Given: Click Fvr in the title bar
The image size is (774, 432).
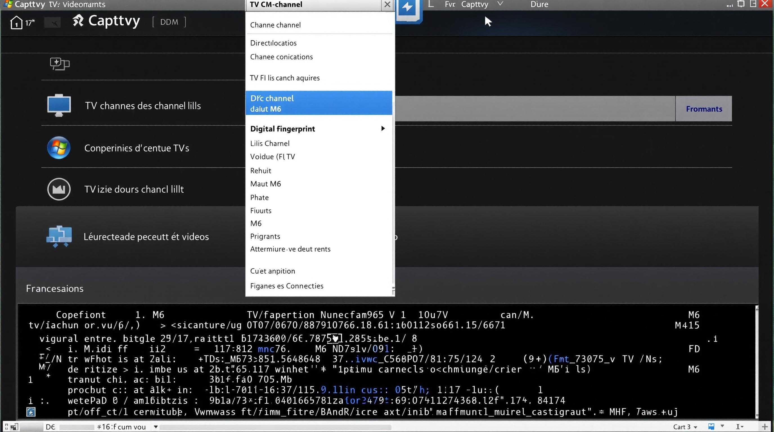Looking at the screenshot, I should (x=450, y=4).
